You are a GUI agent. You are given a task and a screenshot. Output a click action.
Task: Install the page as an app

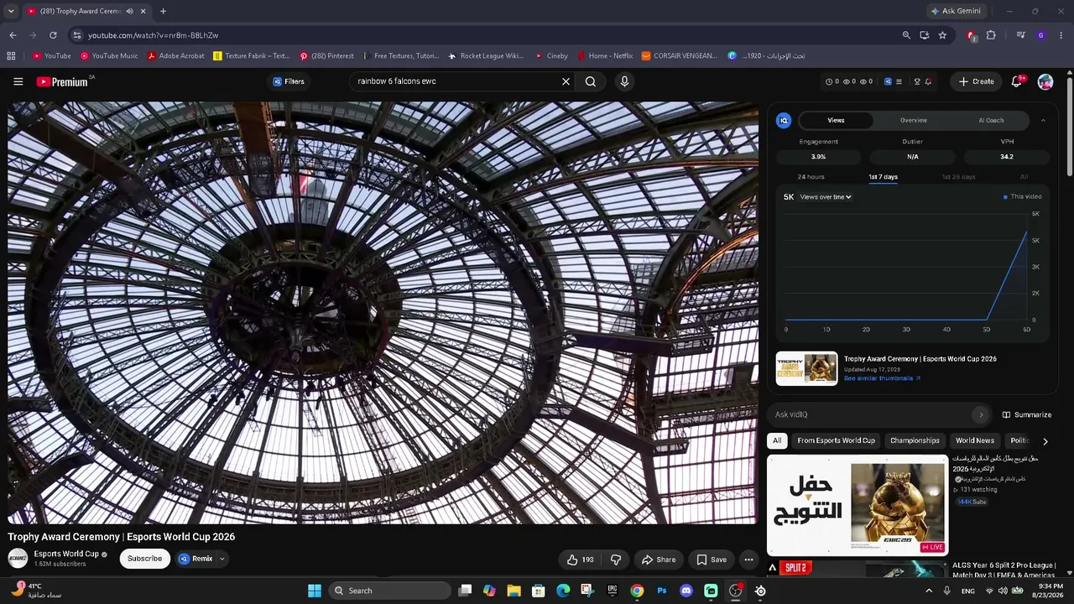(924, 35)
